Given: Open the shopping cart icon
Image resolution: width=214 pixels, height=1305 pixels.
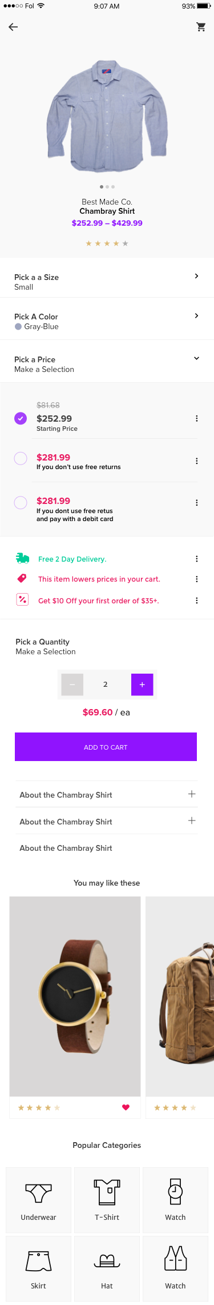Looking at the screenshot, I should [x=201, y=27].
